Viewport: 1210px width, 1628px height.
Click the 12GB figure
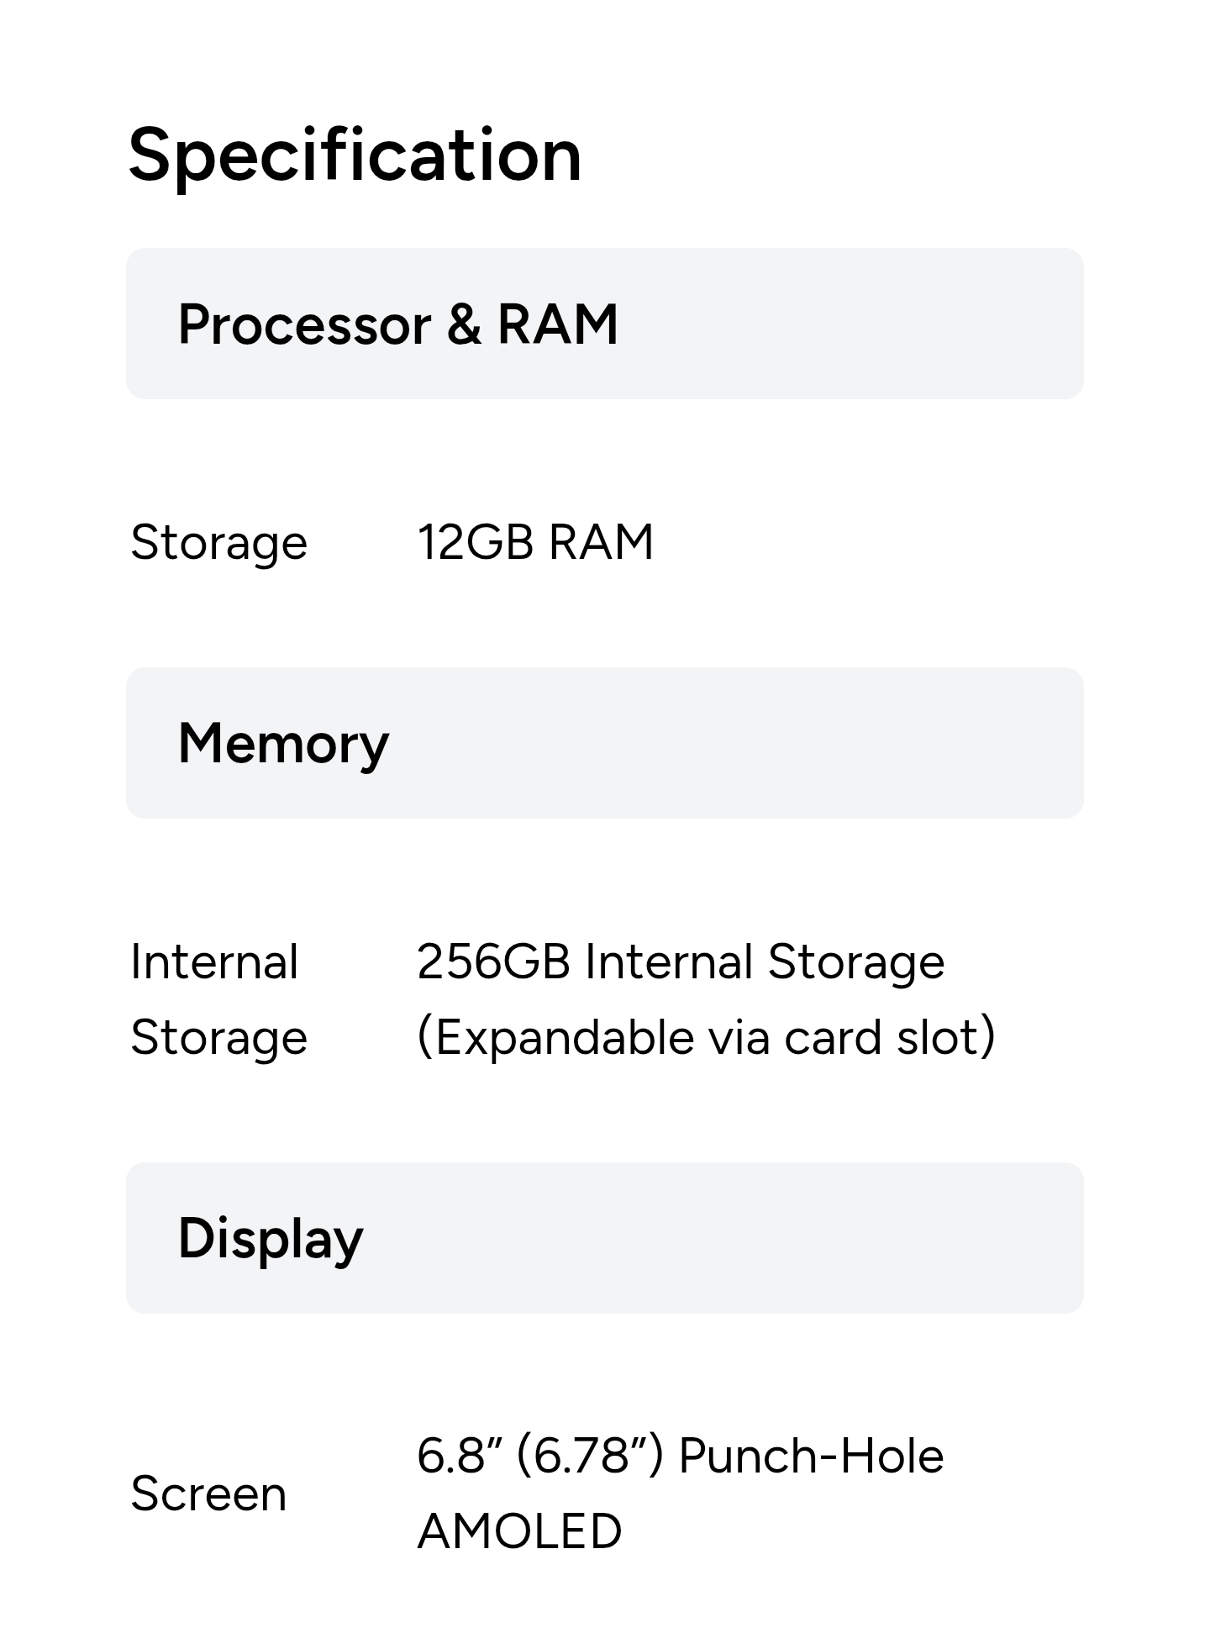[476, 541]
